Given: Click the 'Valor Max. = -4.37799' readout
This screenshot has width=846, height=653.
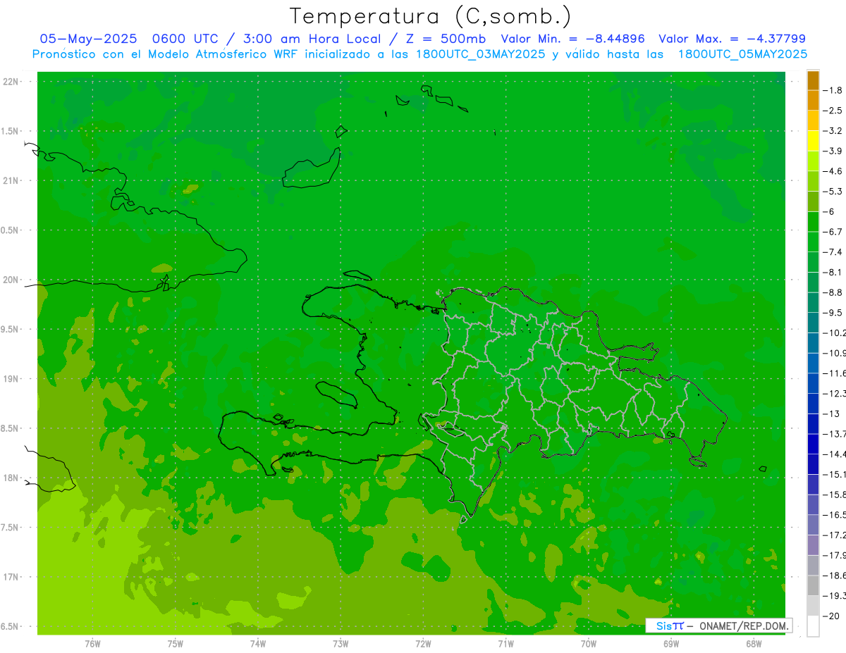Looking at the screenshot, I should pyautogui.click(x=732, y=39).
